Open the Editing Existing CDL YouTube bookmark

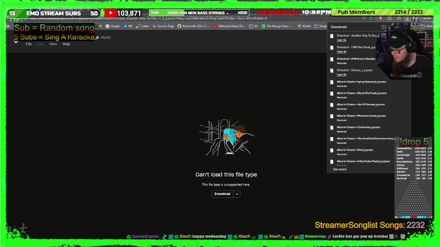click(x=229, y=26)
